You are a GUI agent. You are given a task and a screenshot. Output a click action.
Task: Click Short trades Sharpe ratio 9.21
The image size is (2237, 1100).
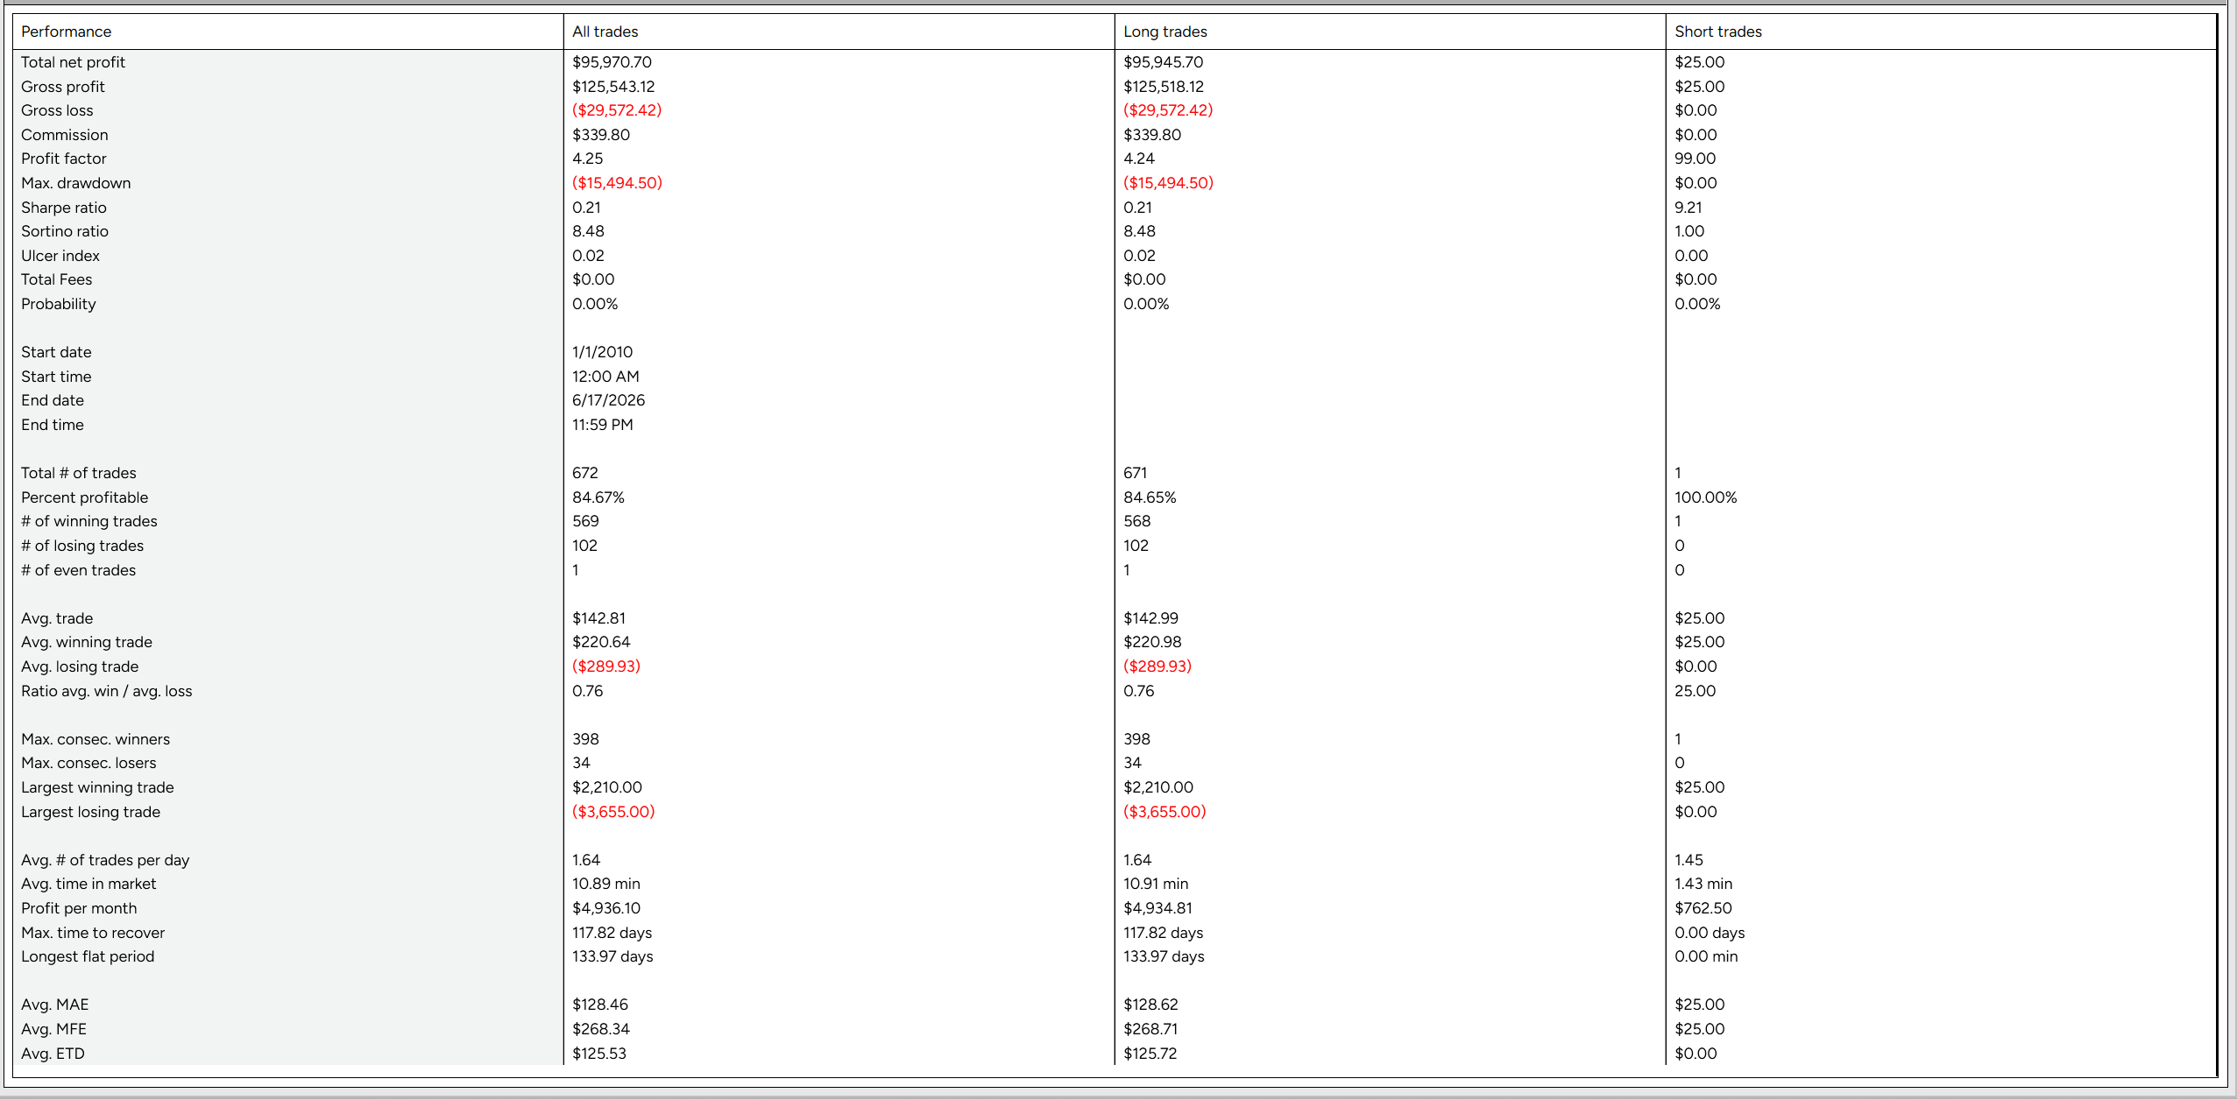coord(1688,208)
